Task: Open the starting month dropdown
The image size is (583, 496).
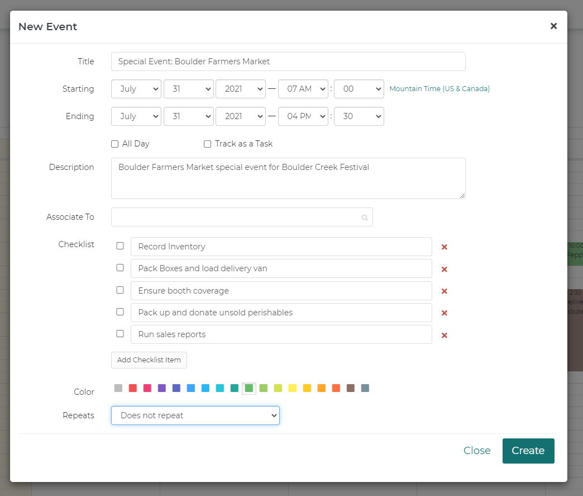Action: [136, 89]
